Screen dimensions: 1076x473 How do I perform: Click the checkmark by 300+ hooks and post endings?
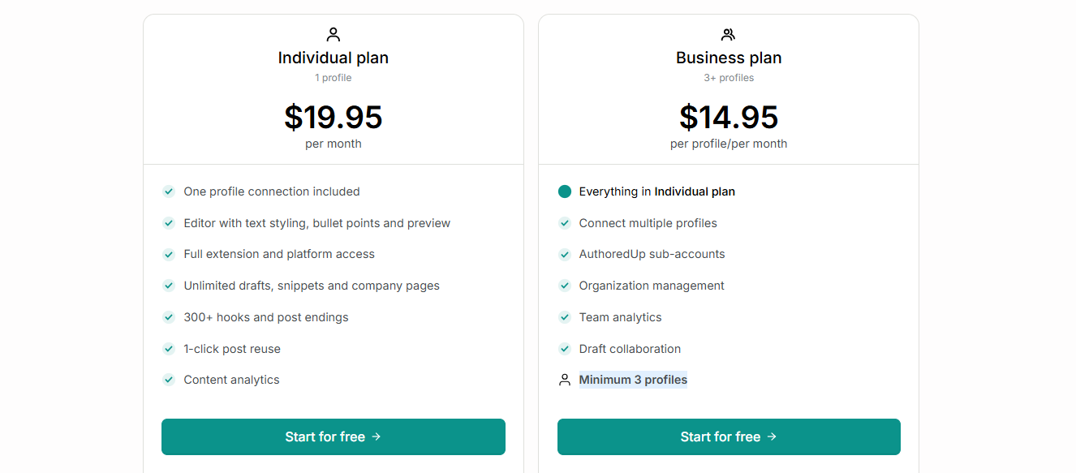[x=169, y=317]
